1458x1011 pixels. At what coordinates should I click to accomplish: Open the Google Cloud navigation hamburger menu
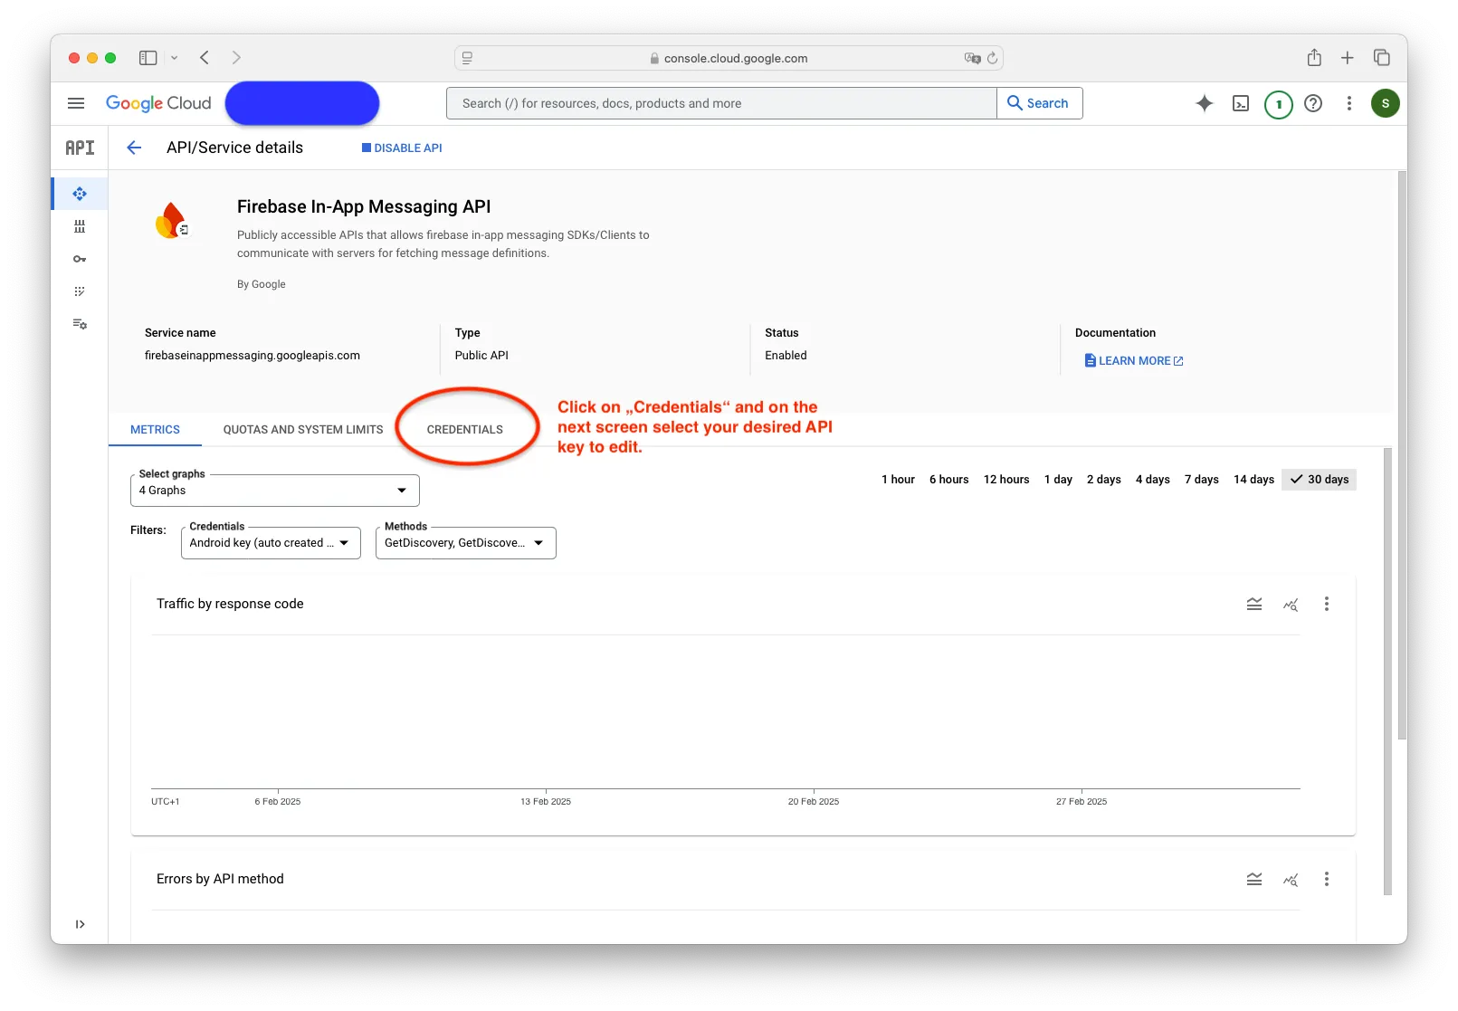pos(76,103)
